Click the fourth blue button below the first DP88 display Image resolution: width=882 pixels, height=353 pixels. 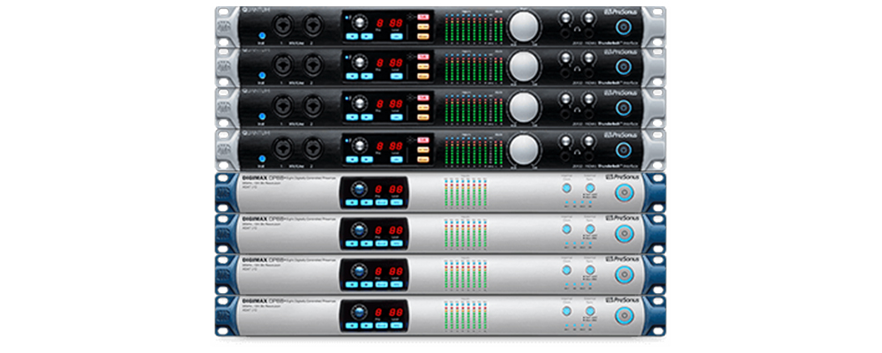(x=397, y=203)
